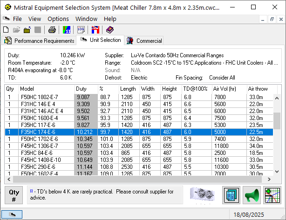Select the F50HC 1802-E-7 row
The image size is (286, 220).
[139, 97]
